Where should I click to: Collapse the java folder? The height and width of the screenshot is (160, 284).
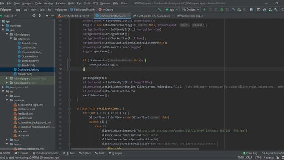coord(3,30)
